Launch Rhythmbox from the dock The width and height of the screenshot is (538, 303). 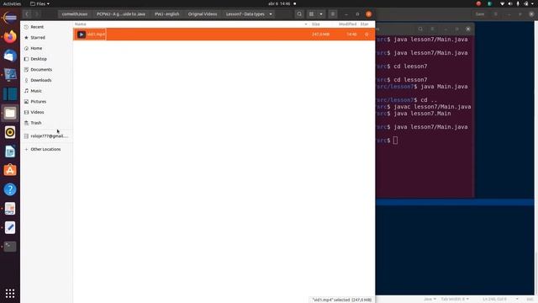click(10, 132)
